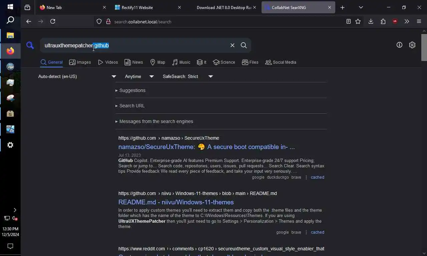Open SearXNG preferences gear
The width and height of the screenshot is (427, 256).
pos(412,45)
